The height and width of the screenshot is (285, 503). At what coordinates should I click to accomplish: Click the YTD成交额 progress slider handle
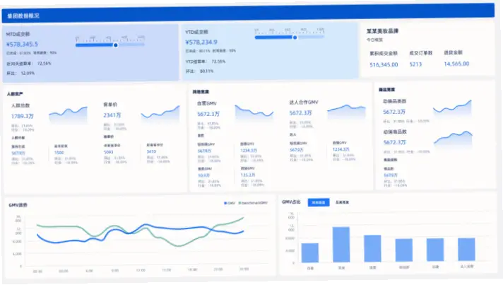(x=295, y=37)
